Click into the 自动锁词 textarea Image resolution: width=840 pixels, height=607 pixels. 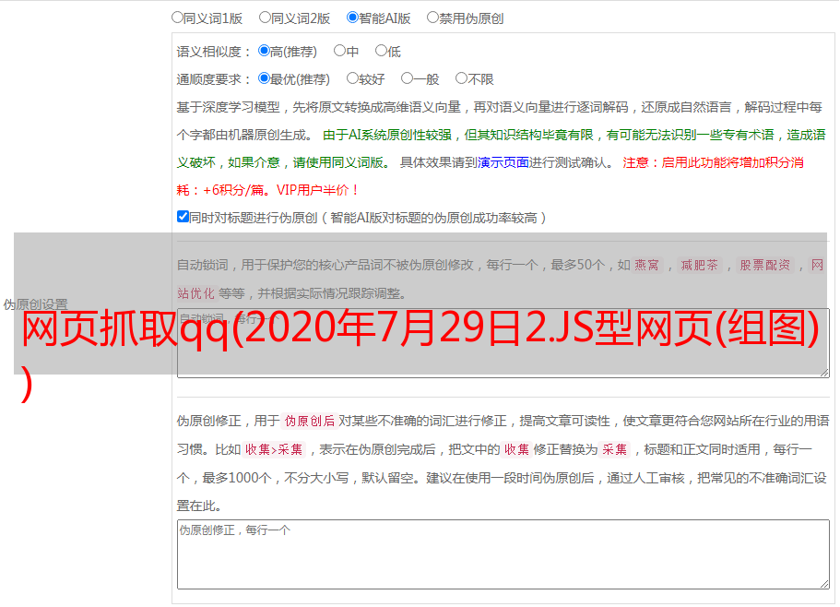503,343
